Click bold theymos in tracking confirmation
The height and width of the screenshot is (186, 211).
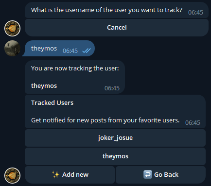click(44, 86)
